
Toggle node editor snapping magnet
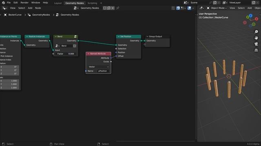click(x=178, y=8)
